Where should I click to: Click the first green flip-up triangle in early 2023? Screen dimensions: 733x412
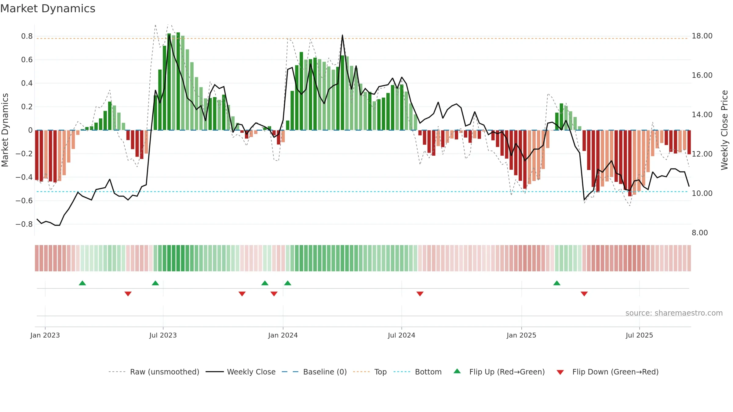pyautogui.click(x=82, y=283)
